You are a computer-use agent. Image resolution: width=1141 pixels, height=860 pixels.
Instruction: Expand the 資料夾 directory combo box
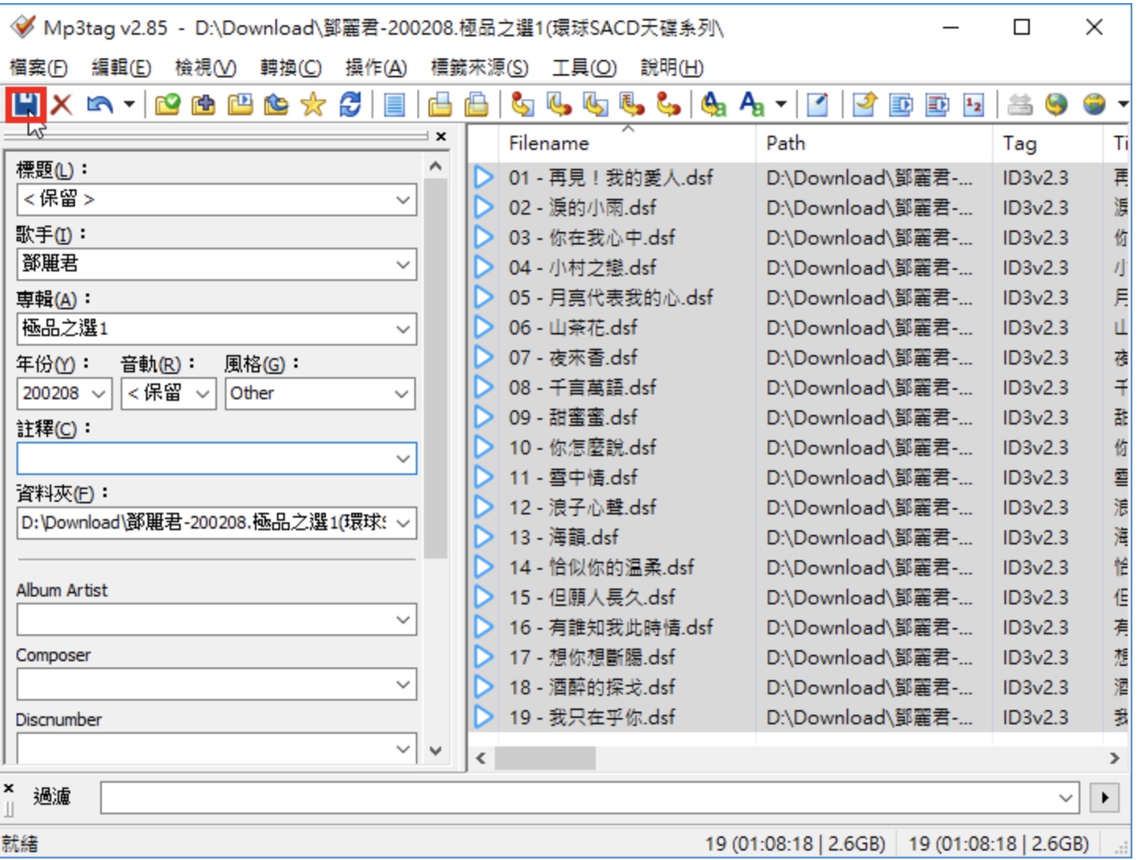pyautogui.click(x=403, y=522)
